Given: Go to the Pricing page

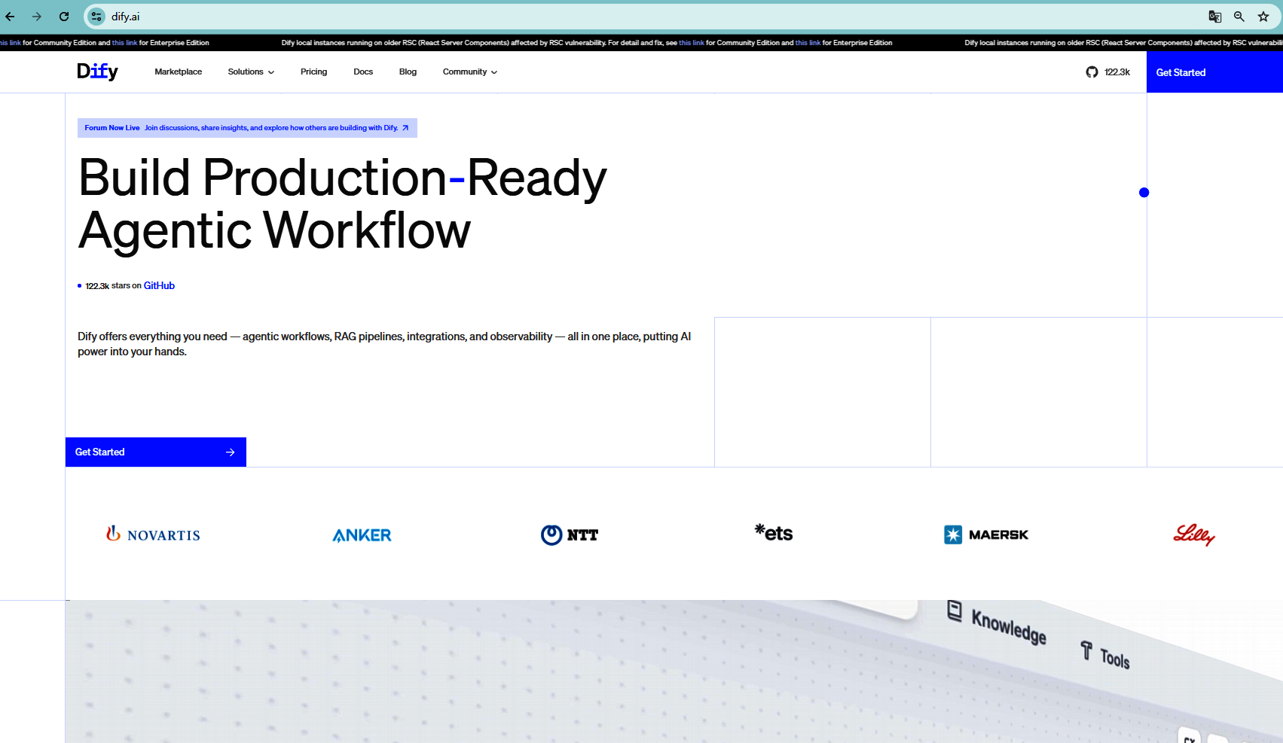Looking at the screenshot, I should click(x=313, y=72).
